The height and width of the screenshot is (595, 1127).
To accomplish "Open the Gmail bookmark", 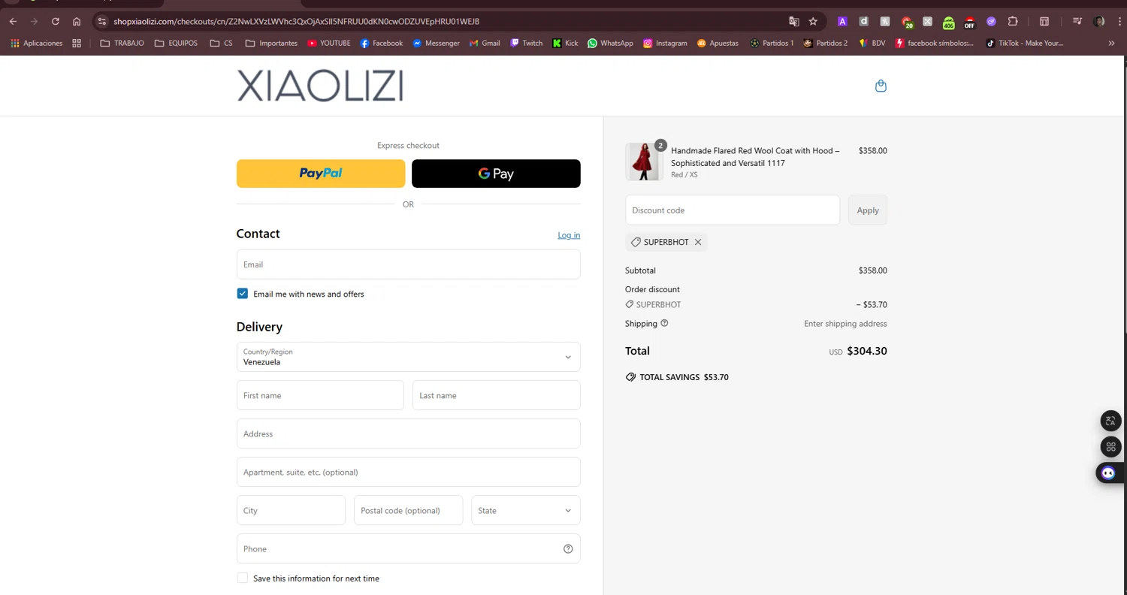I will 485,44.
